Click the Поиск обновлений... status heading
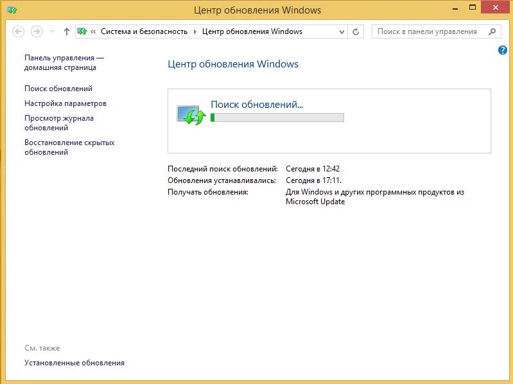Screen dimensions: 513x384 click(257, 104)
